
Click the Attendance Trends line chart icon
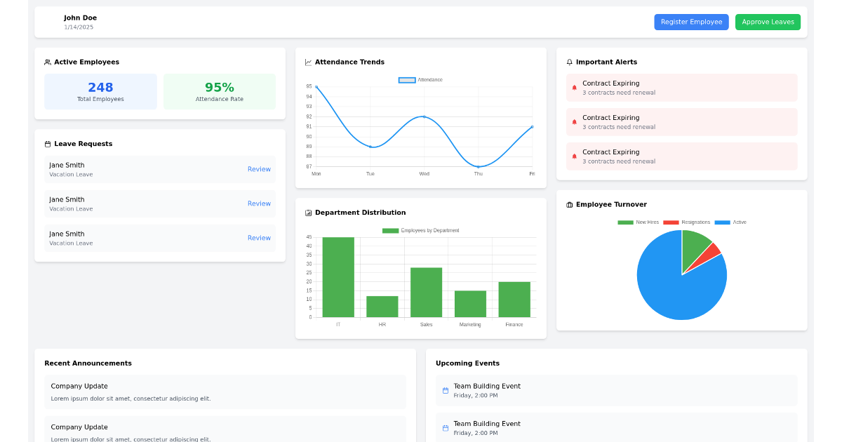(x=307, y=62)
